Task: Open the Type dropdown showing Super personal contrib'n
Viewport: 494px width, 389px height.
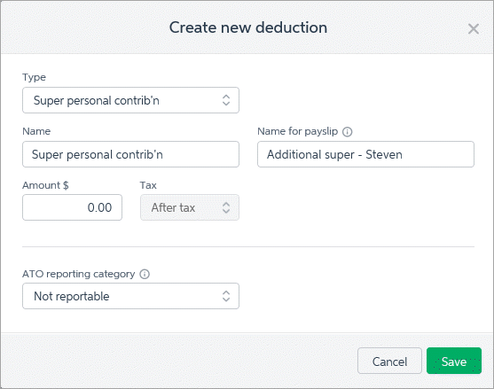Action: 130,100
